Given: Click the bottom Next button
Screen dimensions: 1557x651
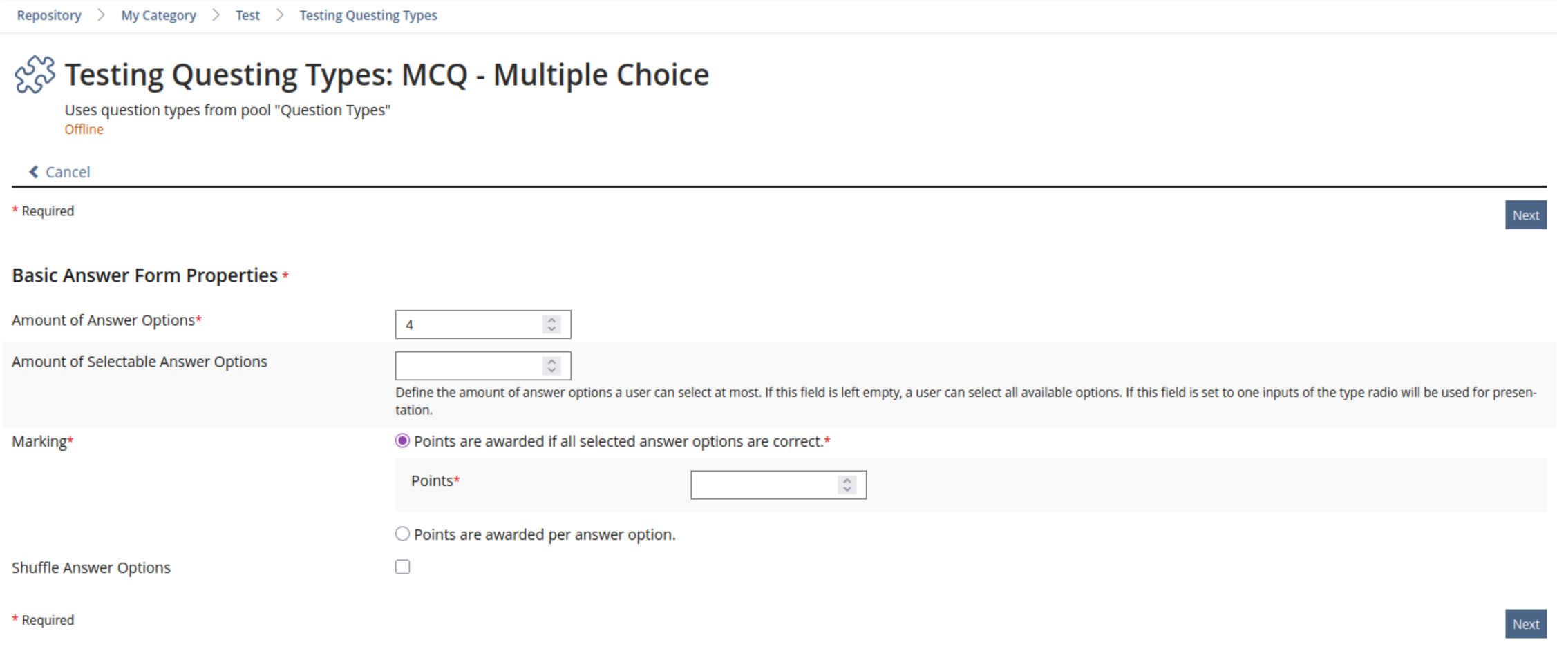Looking at the screenshot, I should tap(1525, 624).
